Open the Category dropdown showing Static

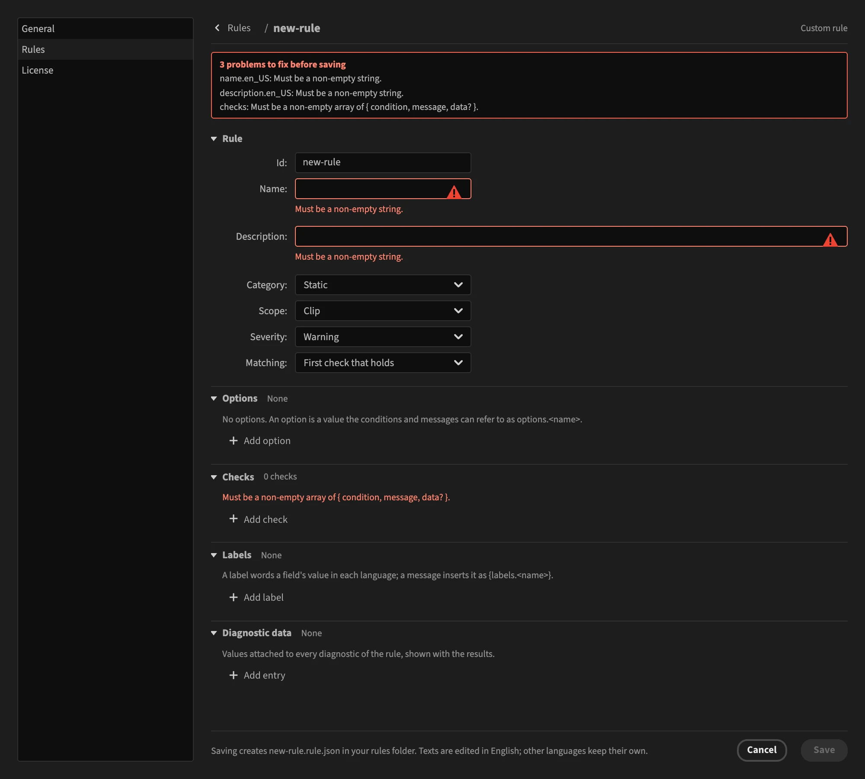point(383,285)
